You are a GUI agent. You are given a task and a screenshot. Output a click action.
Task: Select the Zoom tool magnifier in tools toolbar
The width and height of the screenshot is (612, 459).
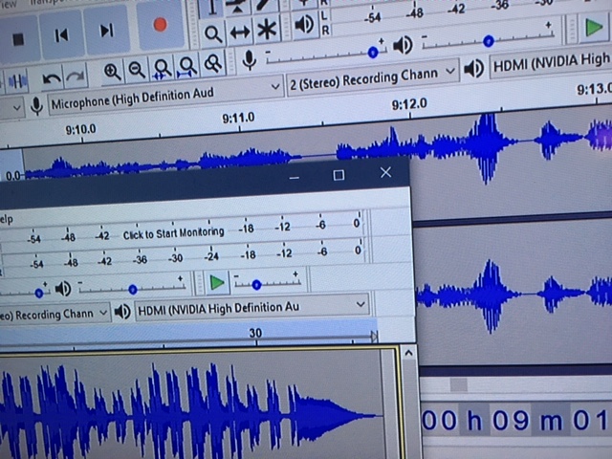click(212, 33)
